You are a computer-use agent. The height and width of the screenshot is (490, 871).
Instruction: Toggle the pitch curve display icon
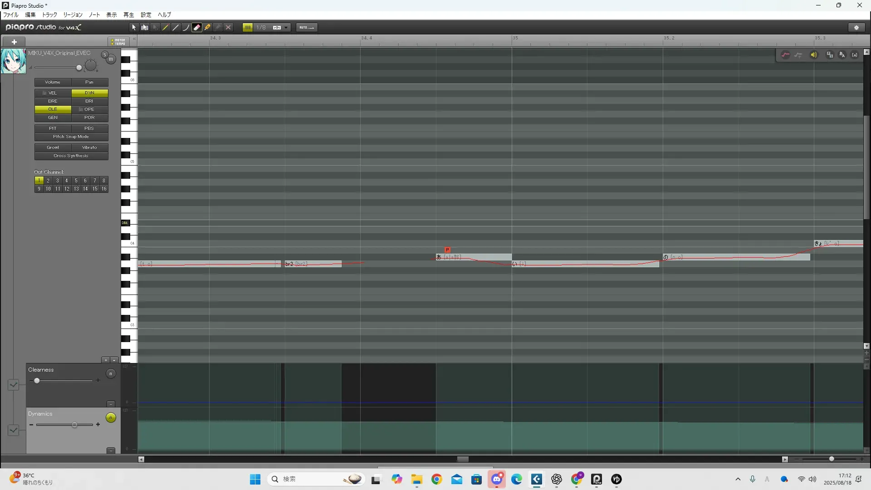pos(785,55)
